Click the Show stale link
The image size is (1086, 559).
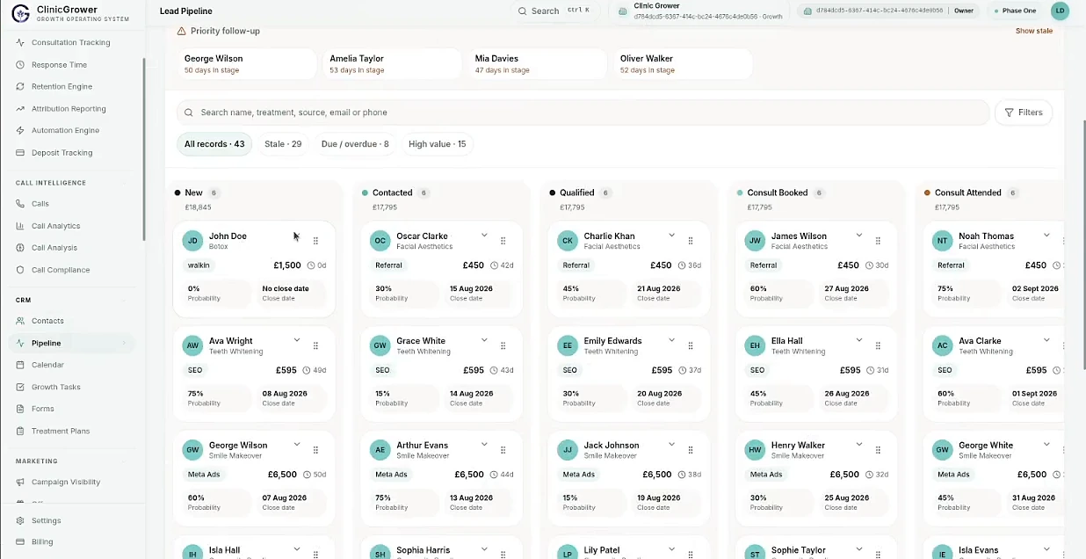tap(1034, 31)
